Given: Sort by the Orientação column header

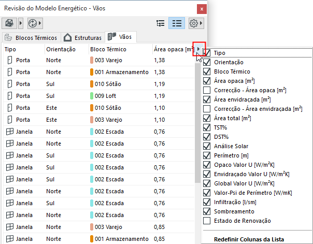Looking at the screenshot, I should pos(67,49).
